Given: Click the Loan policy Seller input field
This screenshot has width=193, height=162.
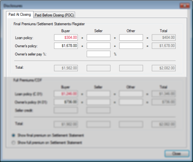Looking at the screenshot, I should (99, 38).
